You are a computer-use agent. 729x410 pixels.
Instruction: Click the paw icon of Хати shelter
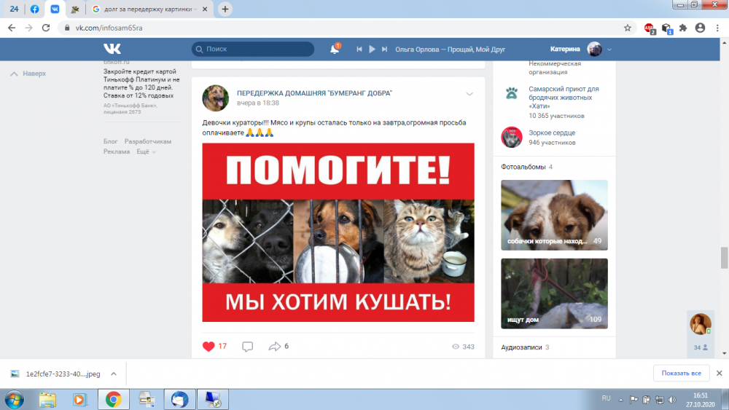[512, 93]
